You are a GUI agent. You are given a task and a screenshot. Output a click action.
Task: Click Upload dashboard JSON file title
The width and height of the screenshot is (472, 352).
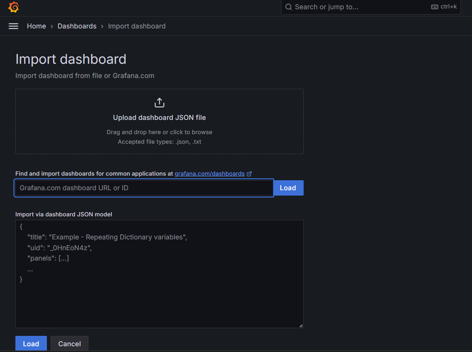click(x=159, y=118)
